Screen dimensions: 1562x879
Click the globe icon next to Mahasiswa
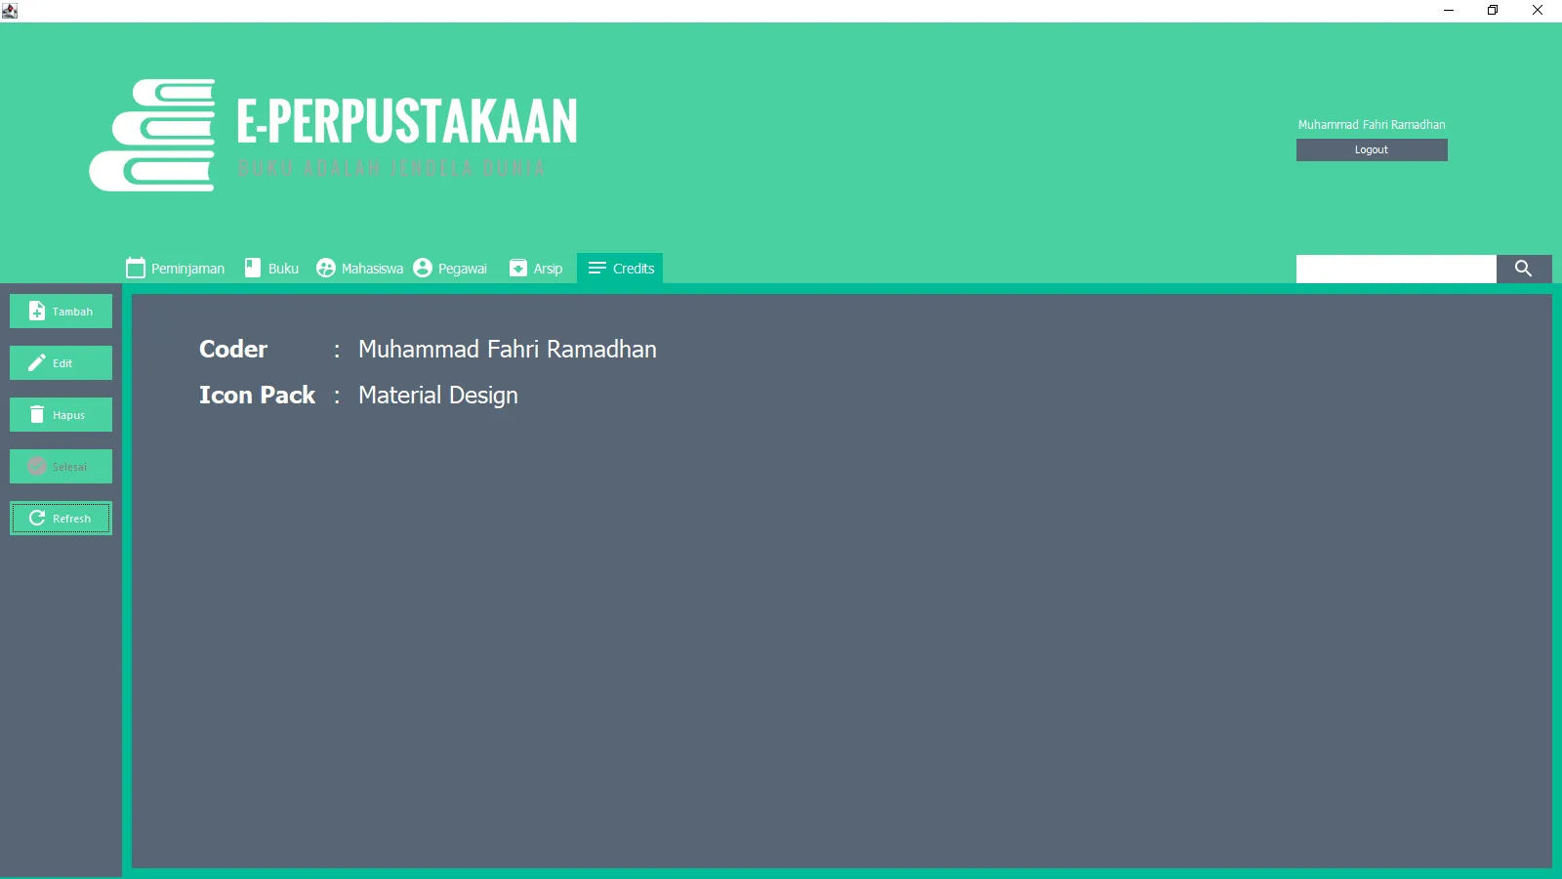pyautogui.click(x=324, y=267)
